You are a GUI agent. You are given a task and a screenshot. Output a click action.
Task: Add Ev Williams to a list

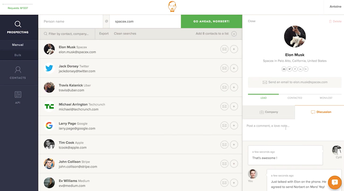tap(234, 183)
